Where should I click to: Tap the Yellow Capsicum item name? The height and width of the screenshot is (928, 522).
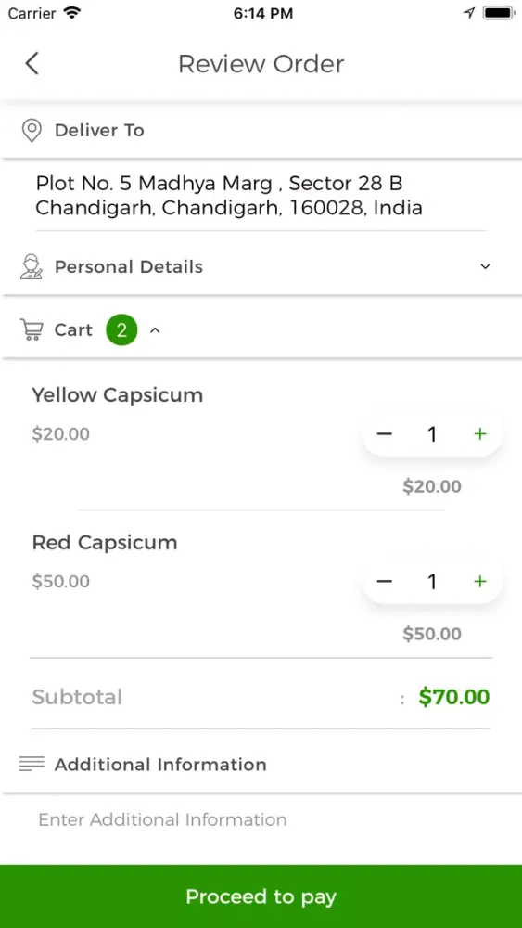tap(118, 394)
